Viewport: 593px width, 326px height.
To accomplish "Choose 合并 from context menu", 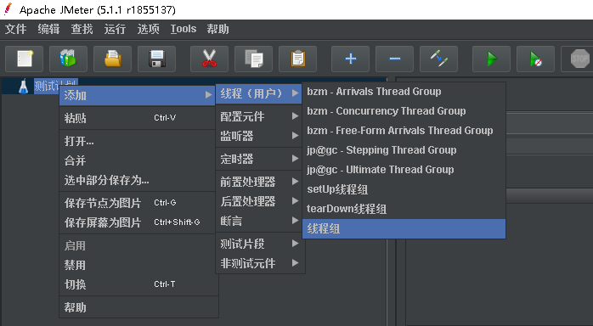I will (138, 161).
